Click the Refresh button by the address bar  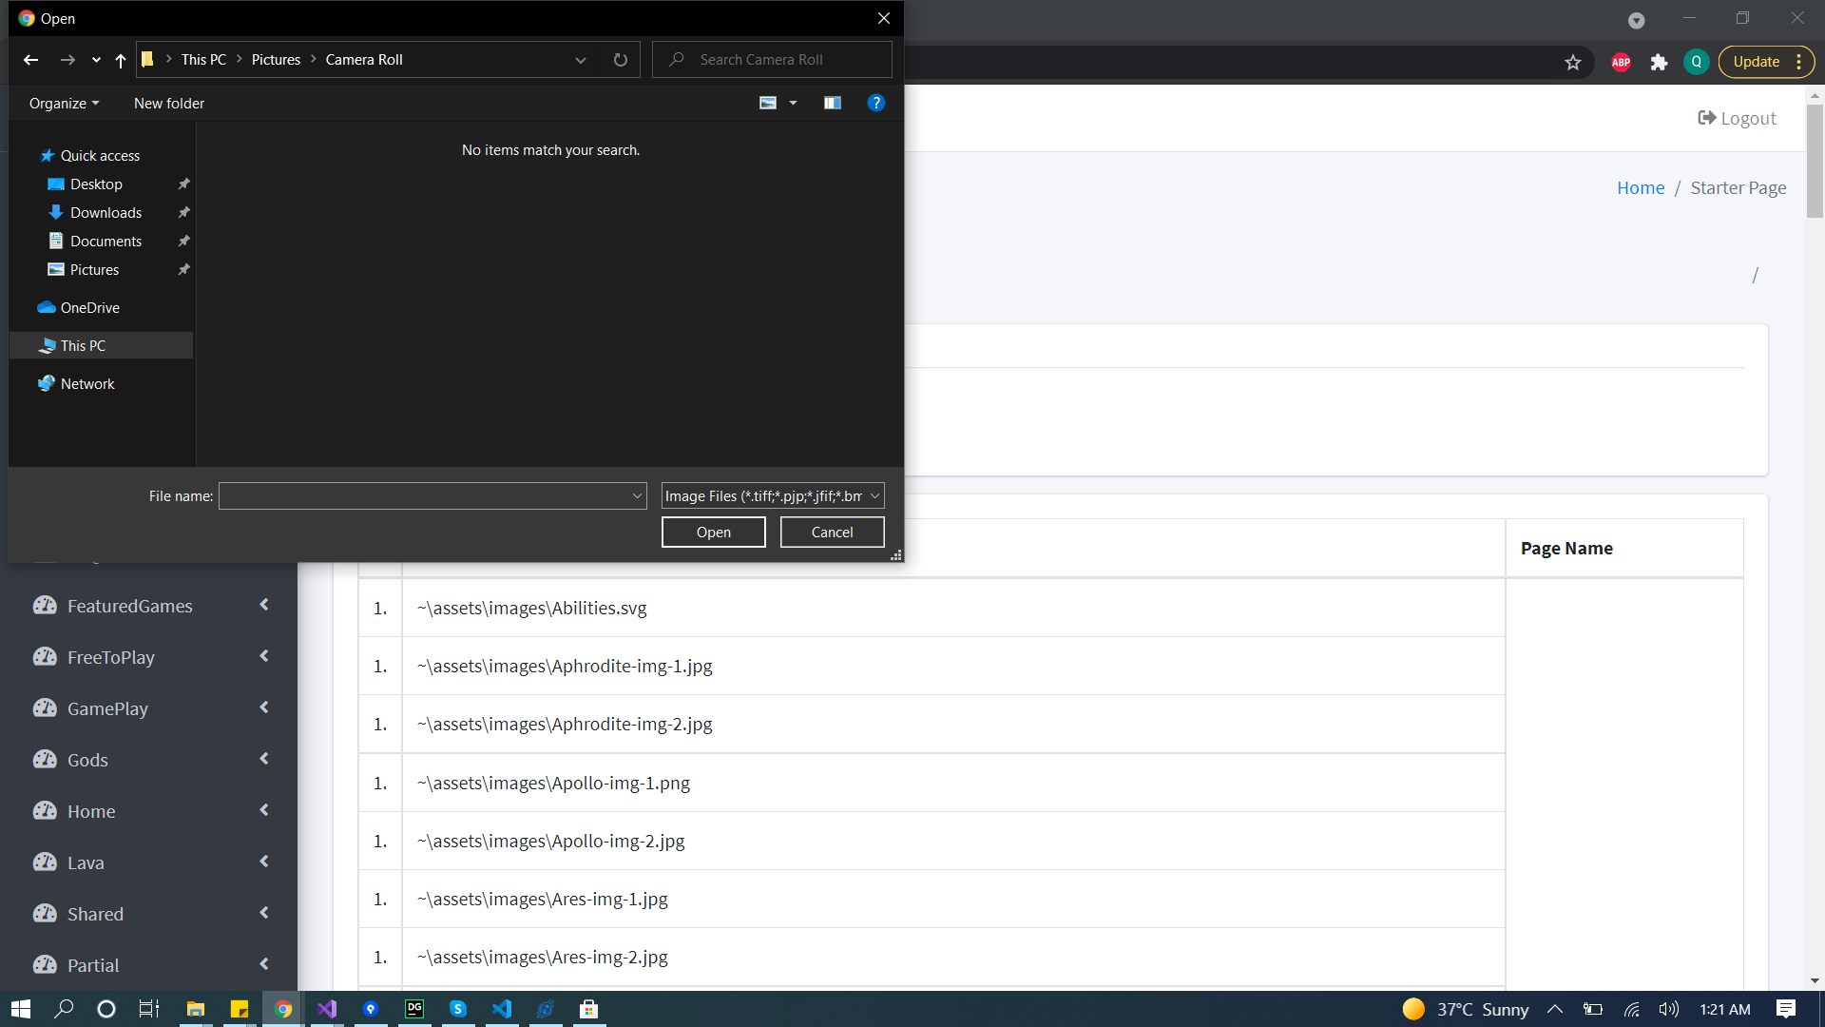click(621, 60)
